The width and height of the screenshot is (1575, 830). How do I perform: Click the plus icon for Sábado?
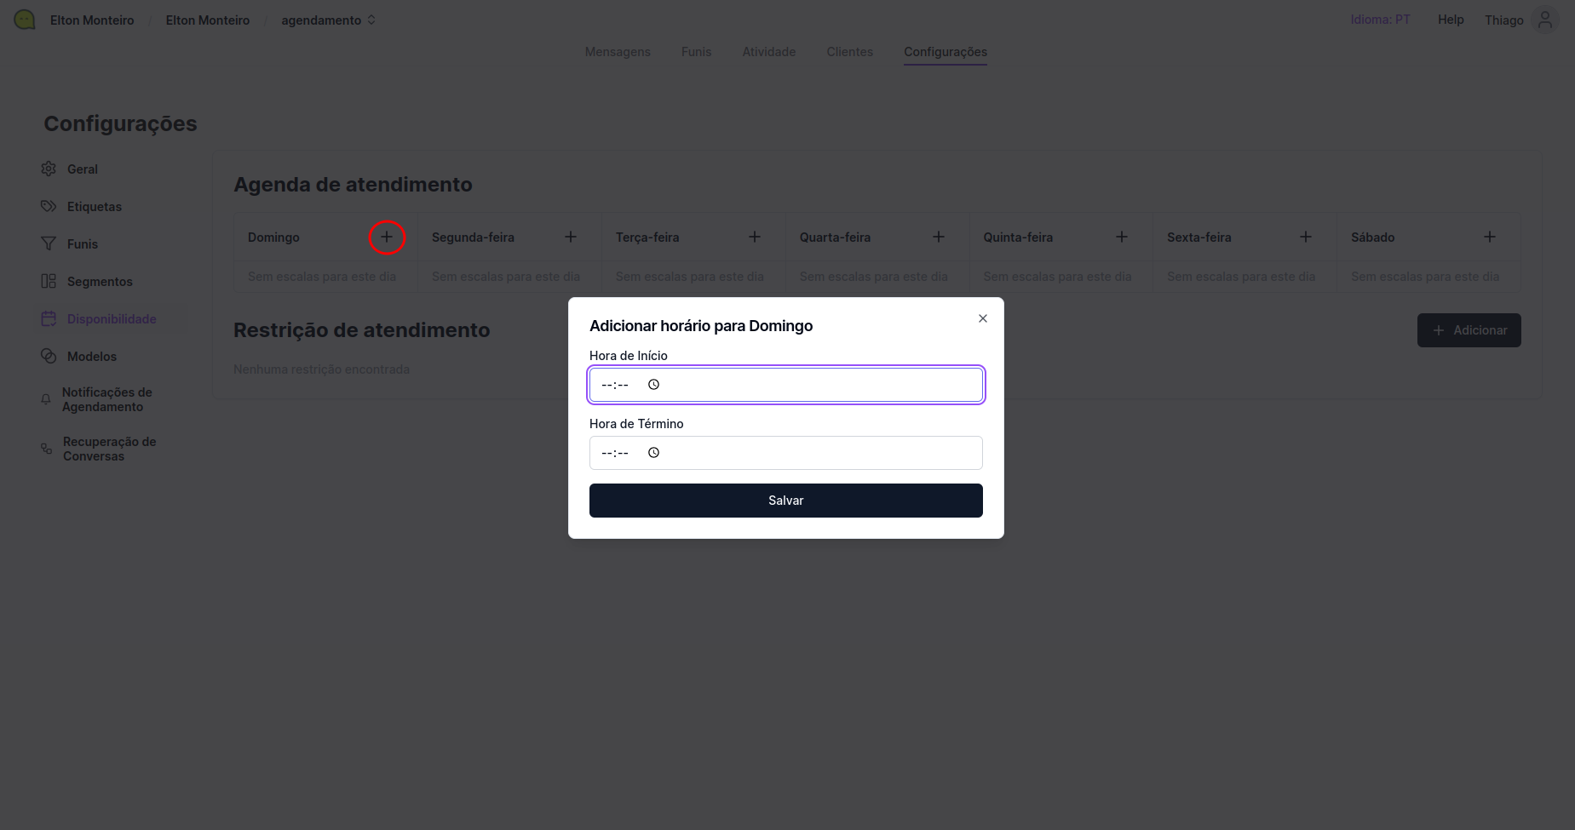click(x=1490, y=237)
